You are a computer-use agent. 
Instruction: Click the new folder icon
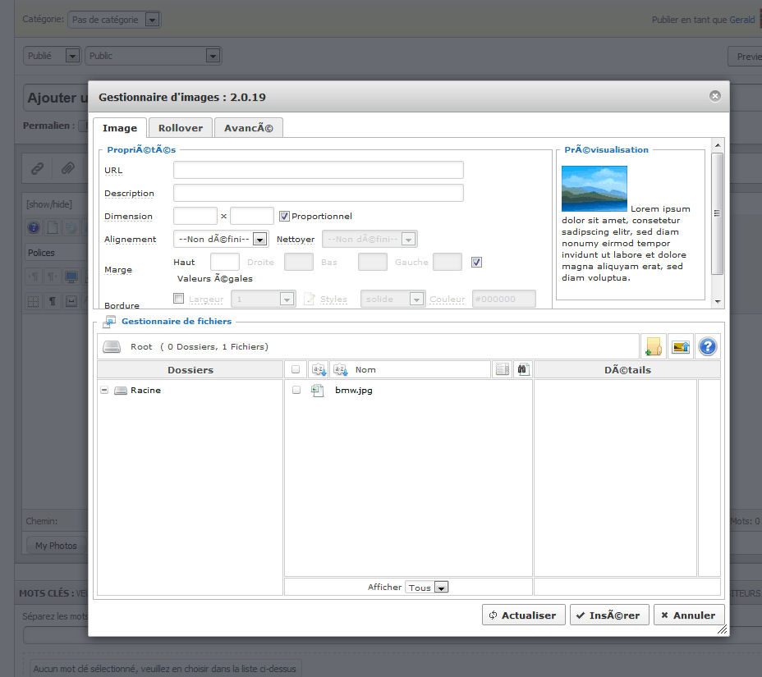pos(653,346)
